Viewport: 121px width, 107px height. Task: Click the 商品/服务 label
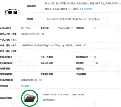tap(31, 6)
